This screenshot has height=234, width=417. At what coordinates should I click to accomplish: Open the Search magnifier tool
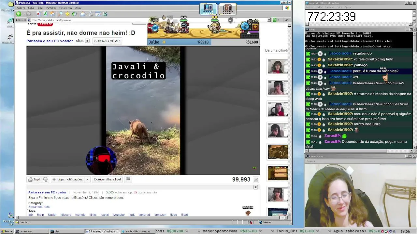[60, 14]
